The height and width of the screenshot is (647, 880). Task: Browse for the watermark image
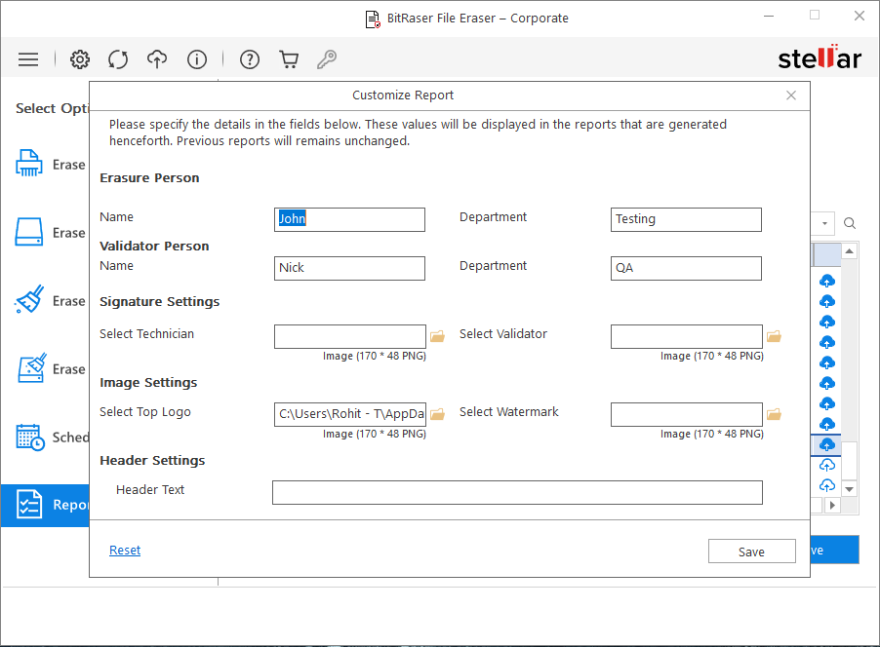click(x=775, y=414)
